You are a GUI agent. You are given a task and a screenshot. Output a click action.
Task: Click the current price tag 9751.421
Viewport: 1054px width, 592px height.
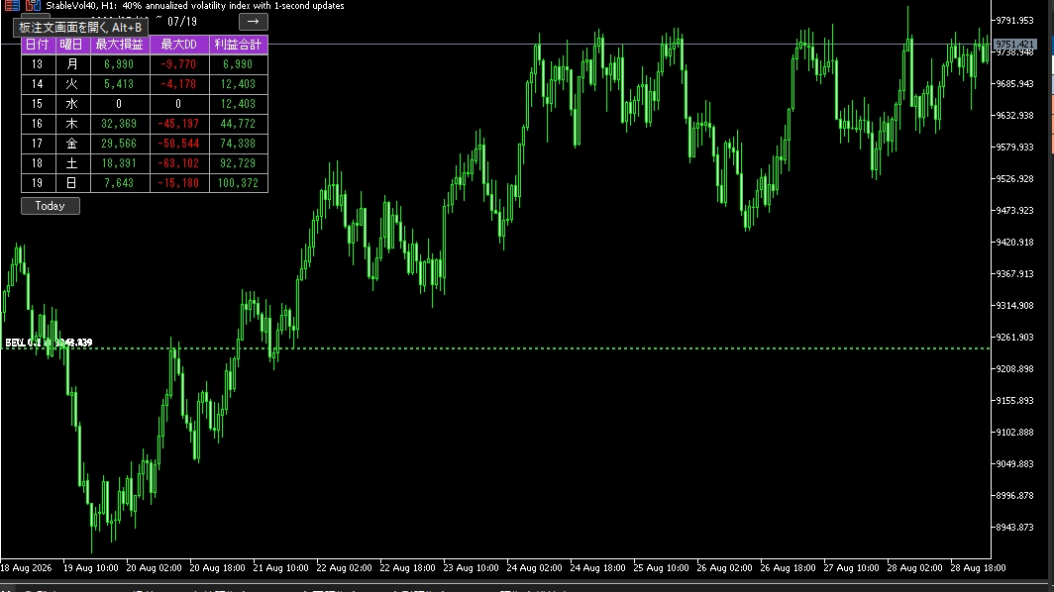(1014, 45)
